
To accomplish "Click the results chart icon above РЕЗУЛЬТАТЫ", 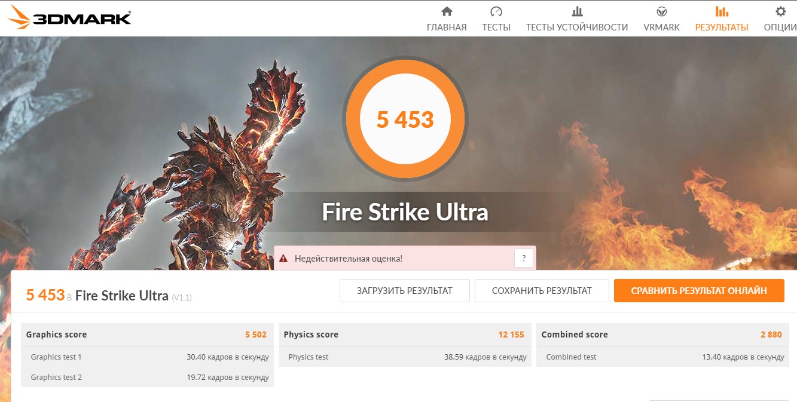I will click(722, 11).
